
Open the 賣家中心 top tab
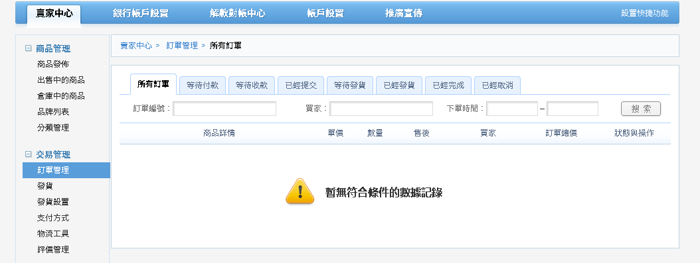[54, 13]
